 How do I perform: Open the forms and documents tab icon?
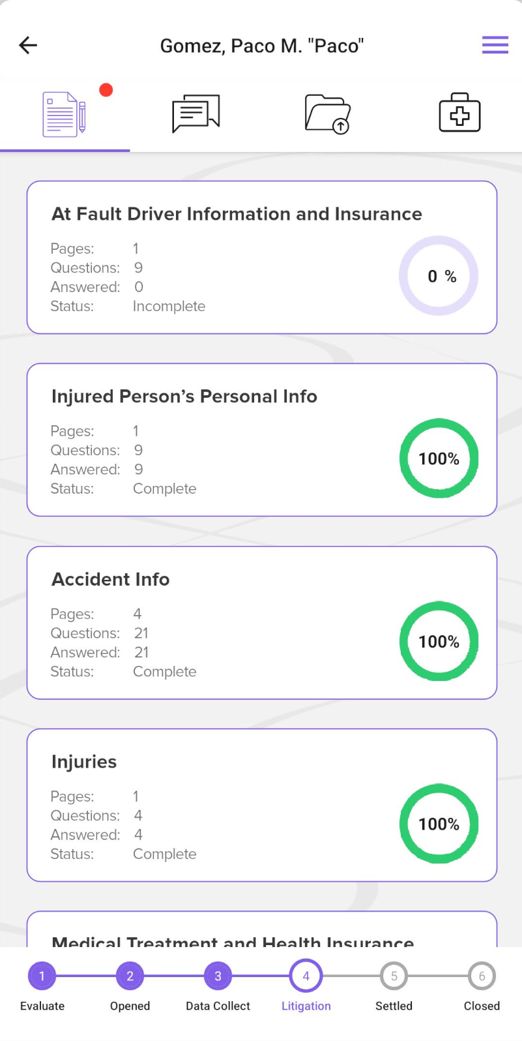(63, 112)
